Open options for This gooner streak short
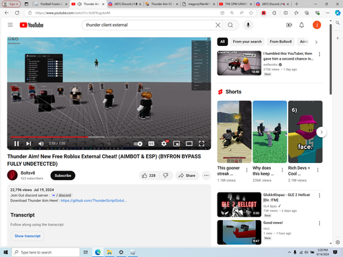 click(x=247, y=170)
